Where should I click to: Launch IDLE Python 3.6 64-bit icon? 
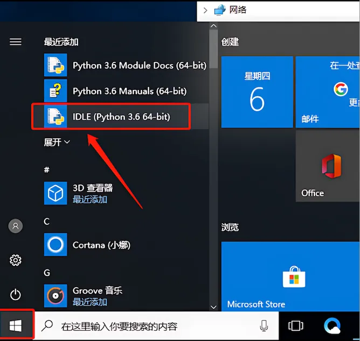56,116
